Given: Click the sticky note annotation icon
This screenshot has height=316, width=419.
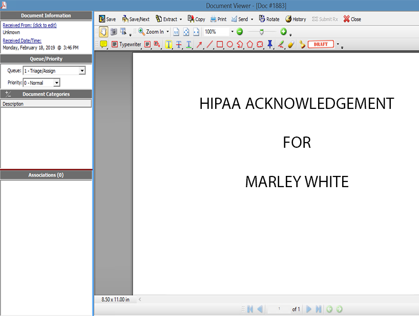Looking at the screenshot, I should [x=103, y=44].
